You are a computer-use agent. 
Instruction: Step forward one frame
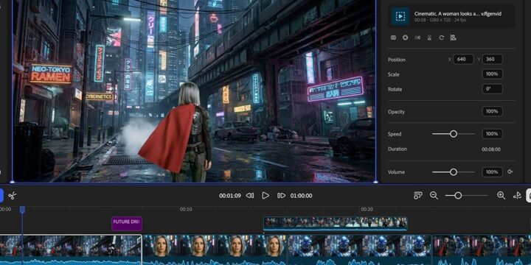pos(281,195)
